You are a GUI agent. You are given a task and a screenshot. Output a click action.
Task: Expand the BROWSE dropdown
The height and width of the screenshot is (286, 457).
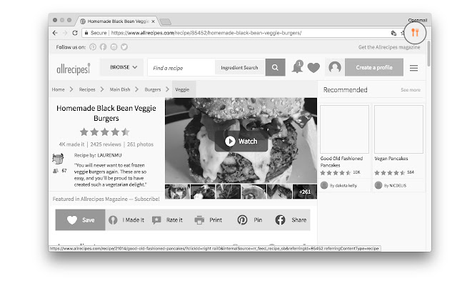pos(122,67)
